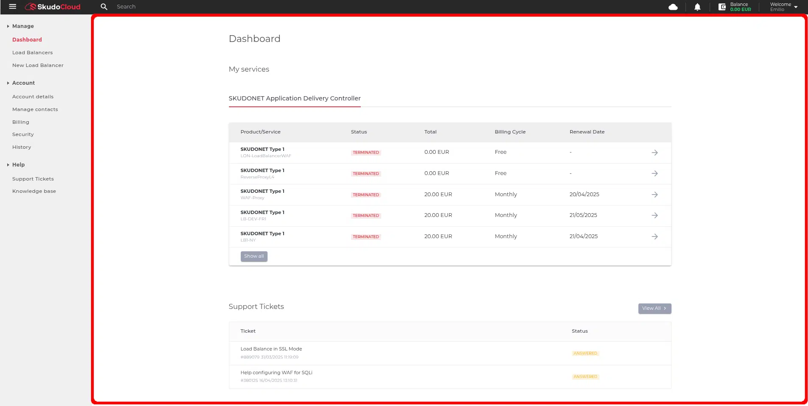Click the SkudoCloud logo

point(53,7)
